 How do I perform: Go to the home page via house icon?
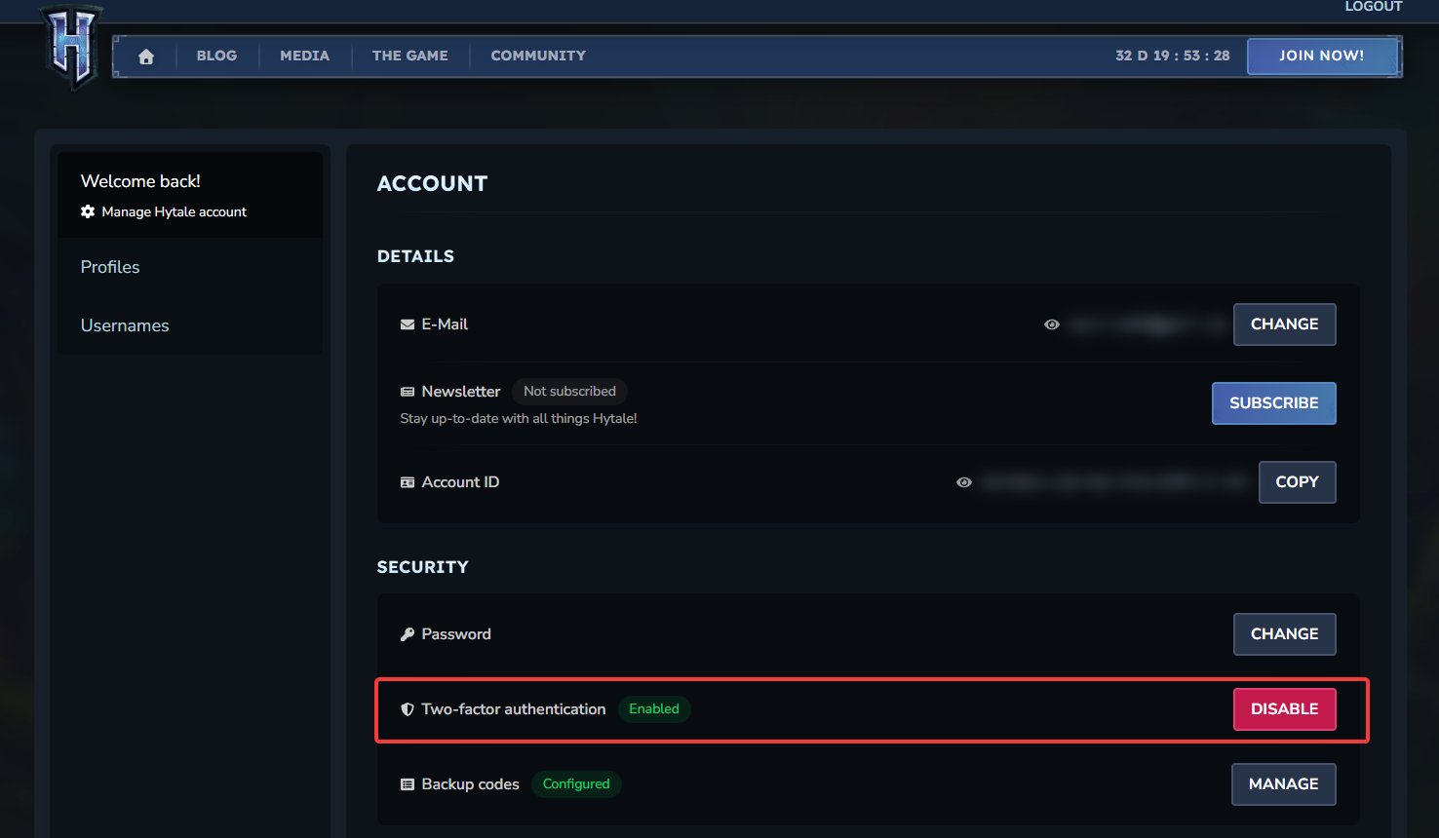pos(146,57)
